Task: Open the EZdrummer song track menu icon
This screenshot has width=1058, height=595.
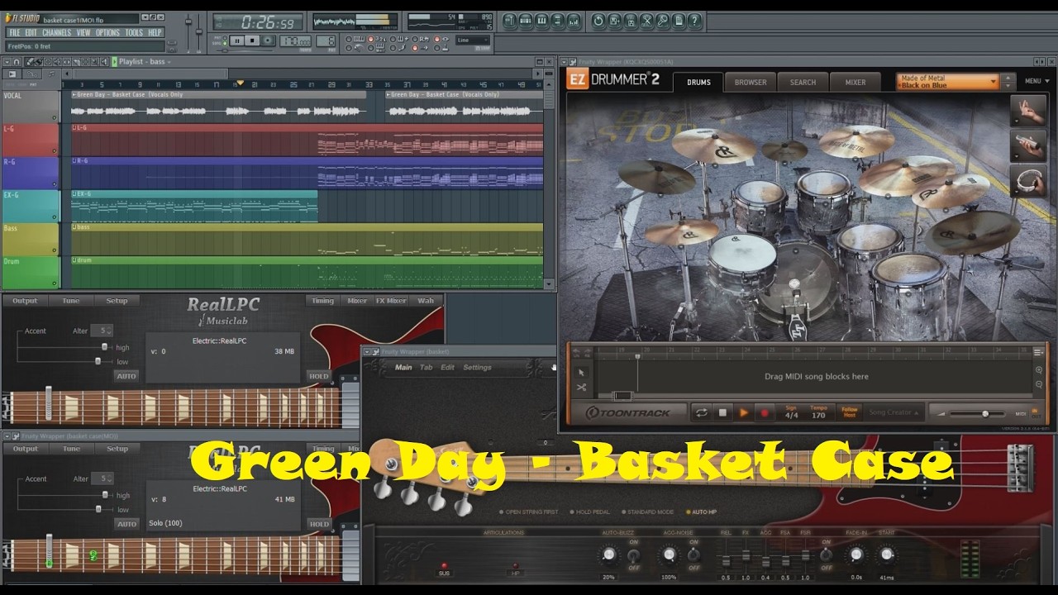Action: [1038, 352]
